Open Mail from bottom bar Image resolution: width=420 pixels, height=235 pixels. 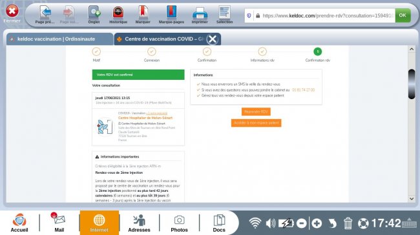coord(59,223)
